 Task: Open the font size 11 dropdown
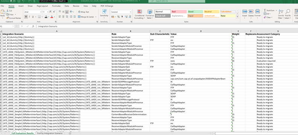point(48,12)
